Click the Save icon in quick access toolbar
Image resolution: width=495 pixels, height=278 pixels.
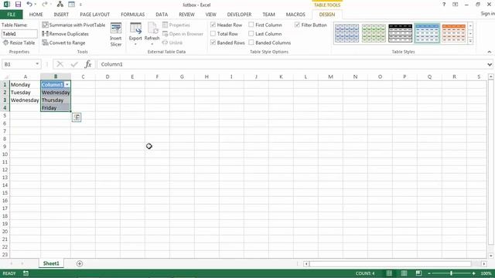coord(18,5)
